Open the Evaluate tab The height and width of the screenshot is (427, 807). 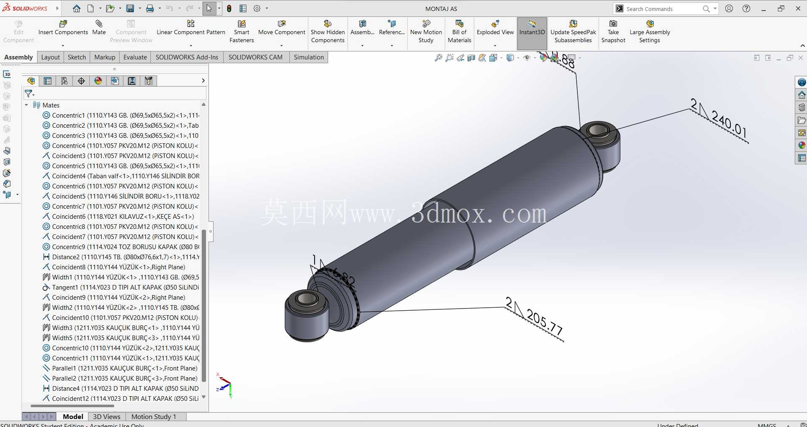[135, 57]
